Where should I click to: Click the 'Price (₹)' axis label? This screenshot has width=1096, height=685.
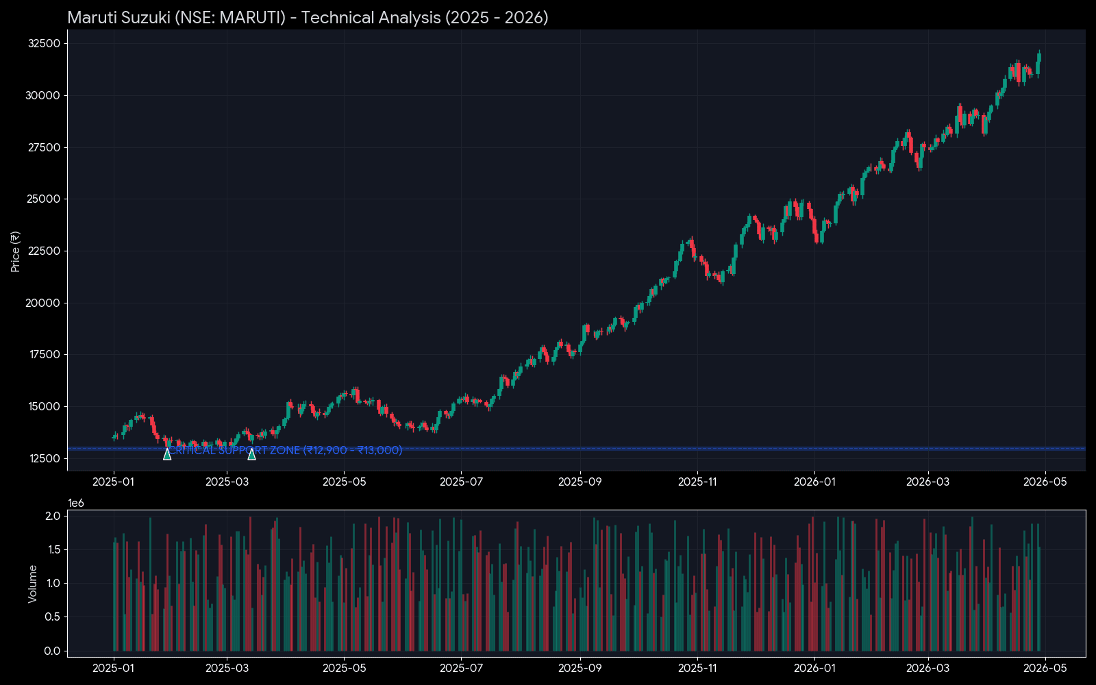point(15,251)
